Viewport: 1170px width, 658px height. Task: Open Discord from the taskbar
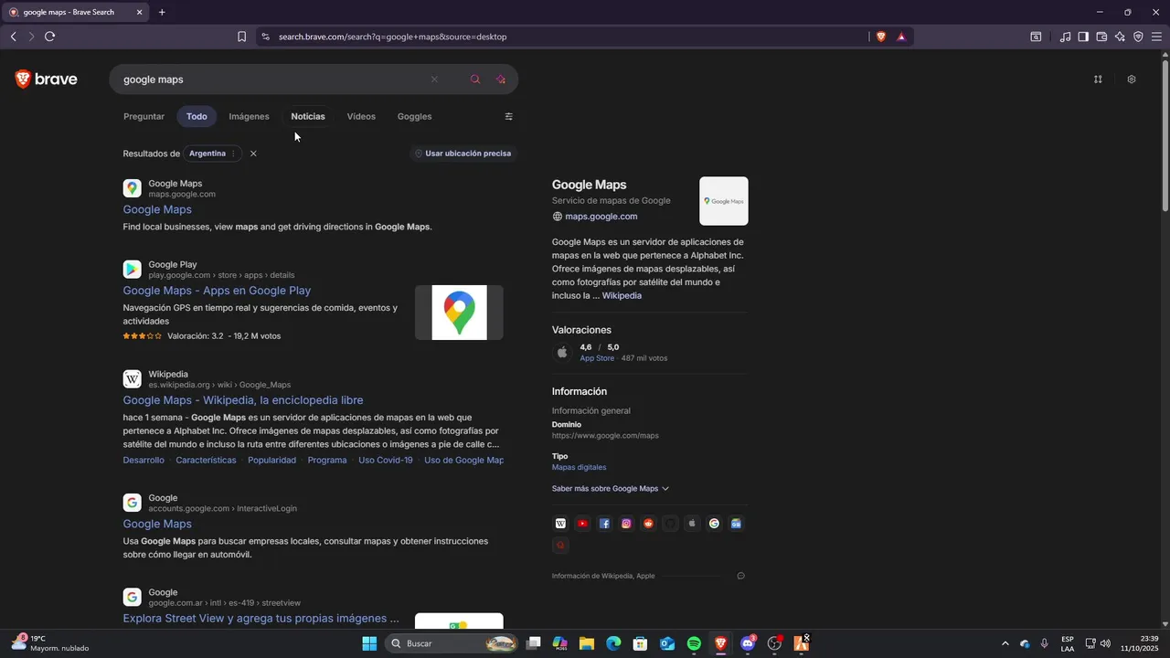click(x=748, y=643)
